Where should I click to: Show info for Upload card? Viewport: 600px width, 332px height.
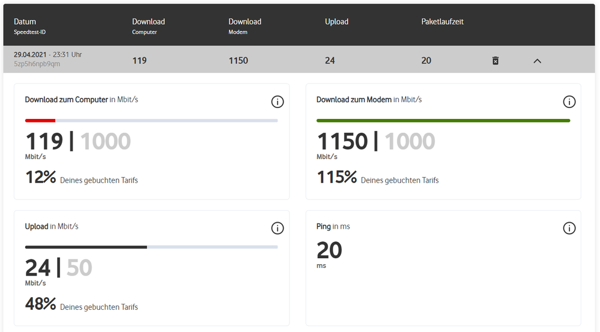point(277,228)
